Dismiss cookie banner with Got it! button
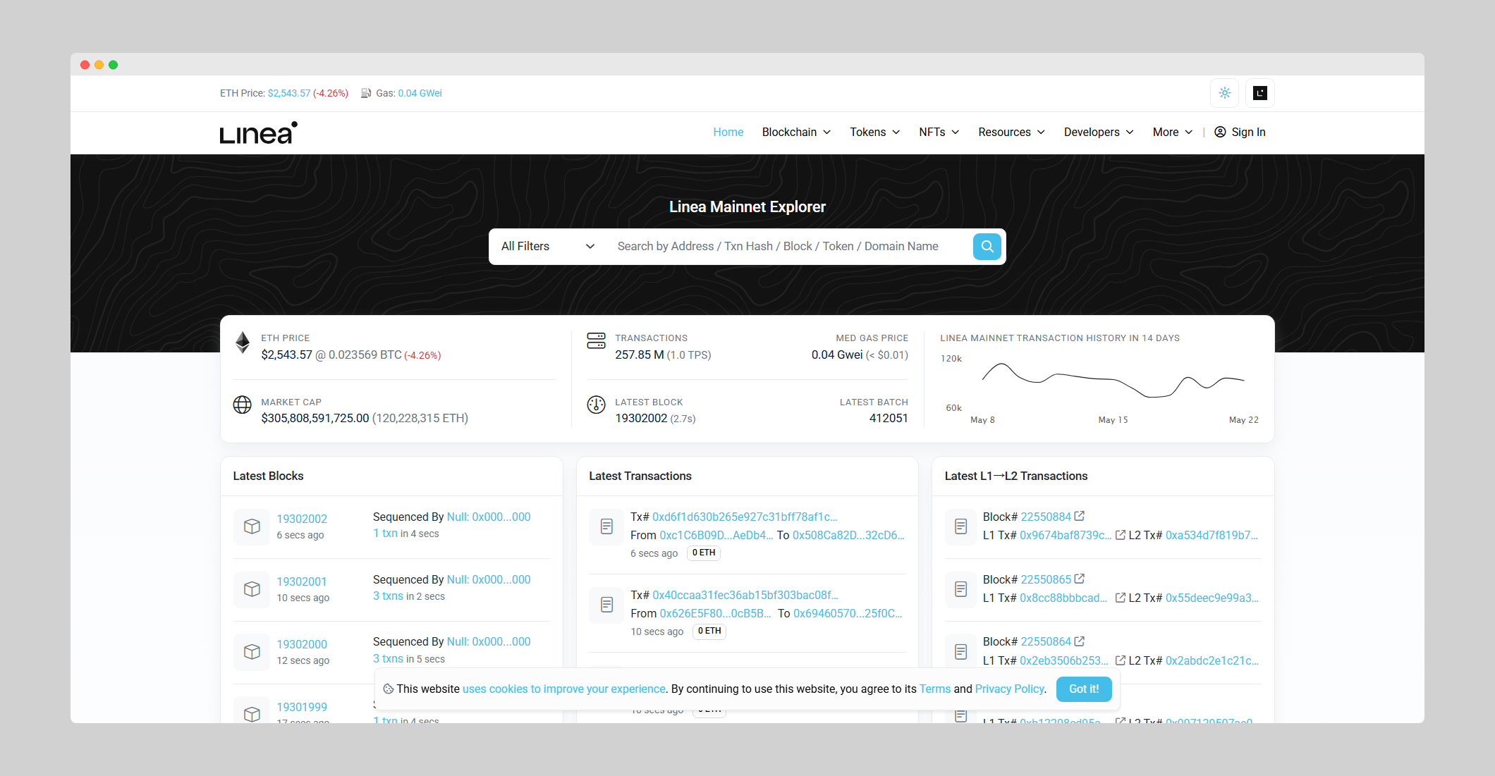 (1084, 689)
